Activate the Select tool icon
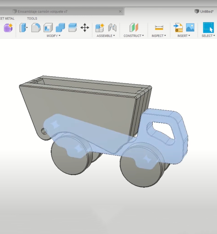 [x=208, y=28]
